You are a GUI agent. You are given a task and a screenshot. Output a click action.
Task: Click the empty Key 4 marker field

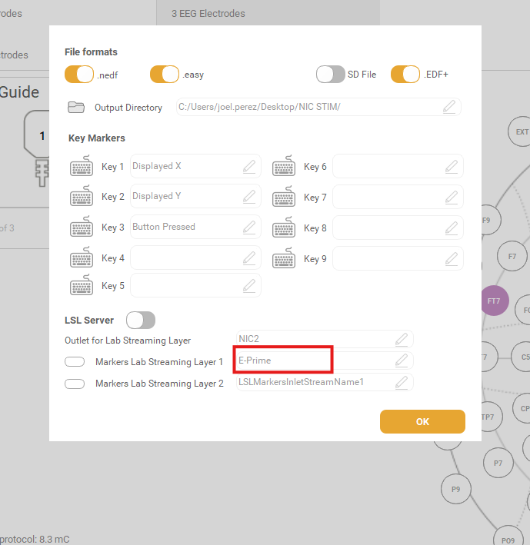(x=195, y=258)
